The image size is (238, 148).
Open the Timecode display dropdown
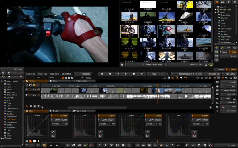83,74
